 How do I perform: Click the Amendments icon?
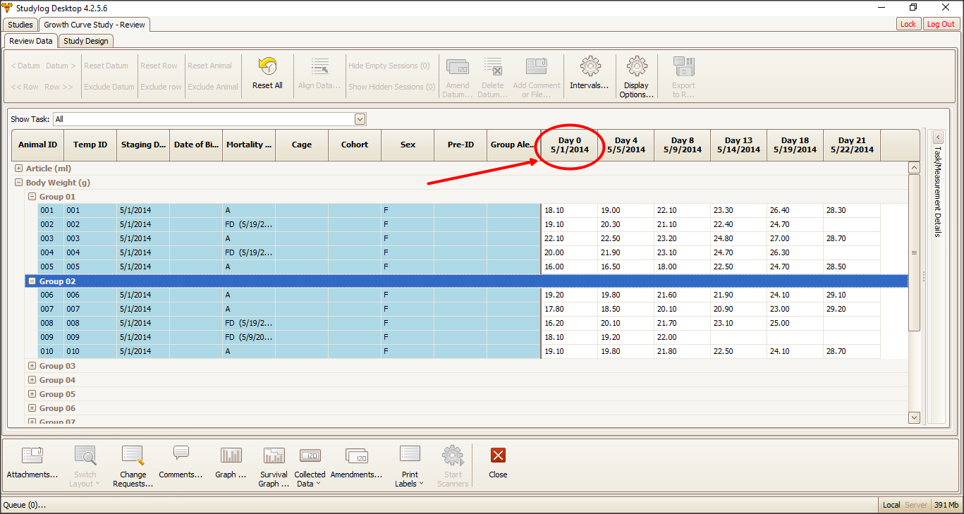pyautogui.click(x=356, y=455)
